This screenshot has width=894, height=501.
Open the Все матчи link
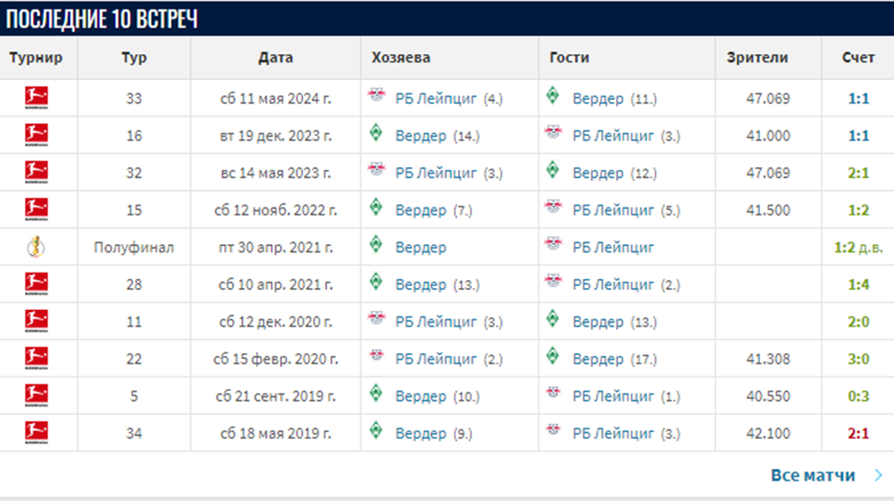(x=813, y=475)
